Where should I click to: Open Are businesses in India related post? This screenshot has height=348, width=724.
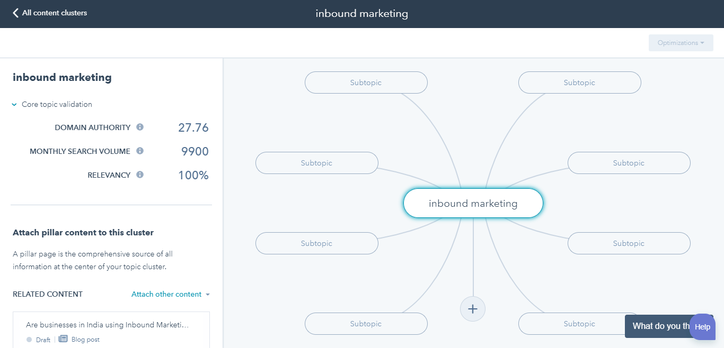(x=107, y=325)
